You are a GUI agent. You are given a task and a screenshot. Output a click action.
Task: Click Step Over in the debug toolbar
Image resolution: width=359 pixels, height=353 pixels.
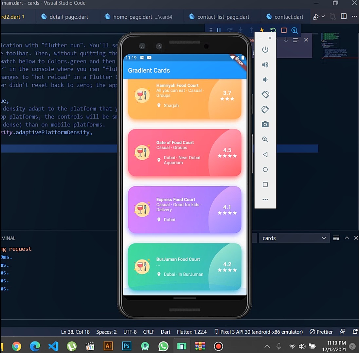[229, 30]
